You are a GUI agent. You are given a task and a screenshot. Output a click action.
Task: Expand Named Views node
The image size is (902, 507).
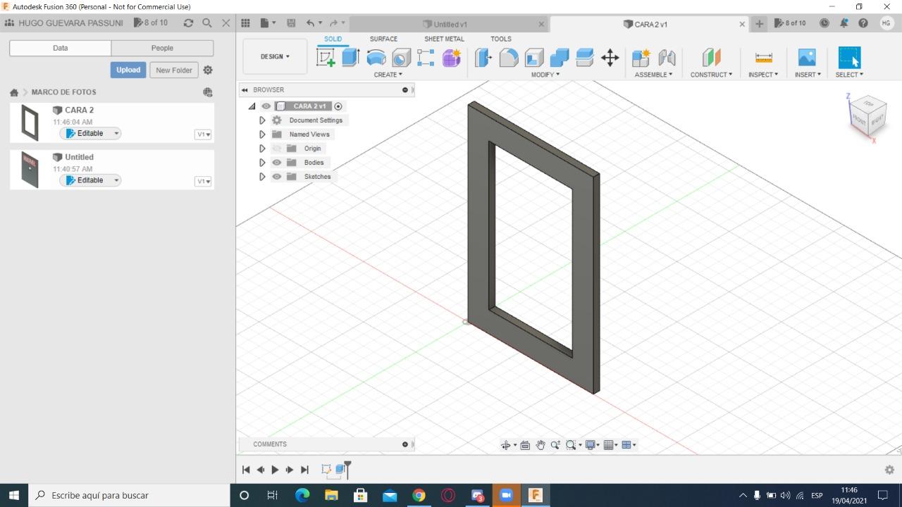(x=262, y=134)
